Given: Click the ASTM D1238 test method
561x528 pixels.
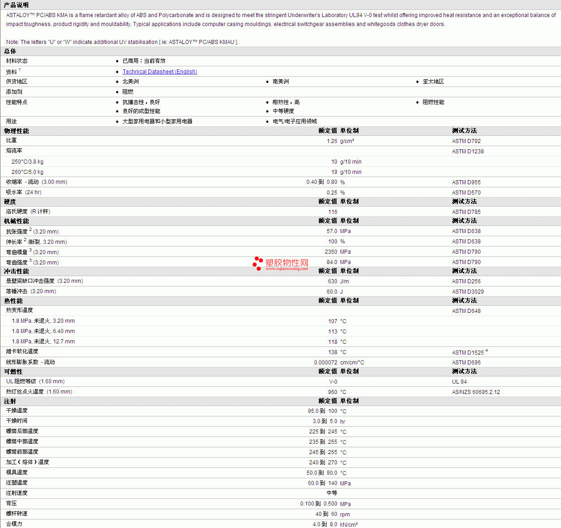Looking at the screenshot, I should [468, 151].
